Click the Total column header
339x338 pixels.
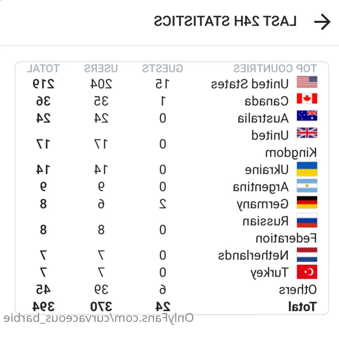[43, 68]
